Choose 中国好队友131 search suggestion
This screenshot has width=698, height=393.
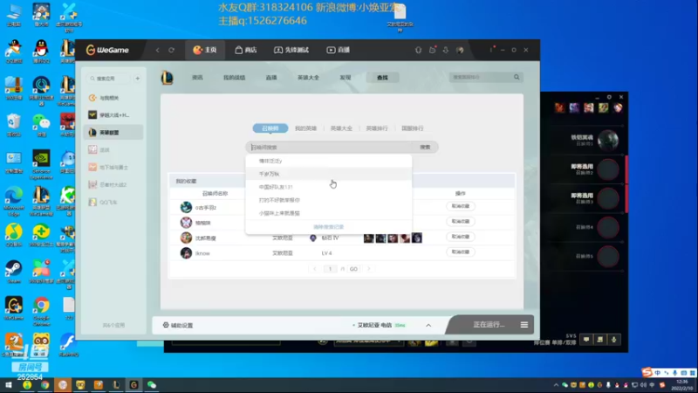(x=329, y=187)
